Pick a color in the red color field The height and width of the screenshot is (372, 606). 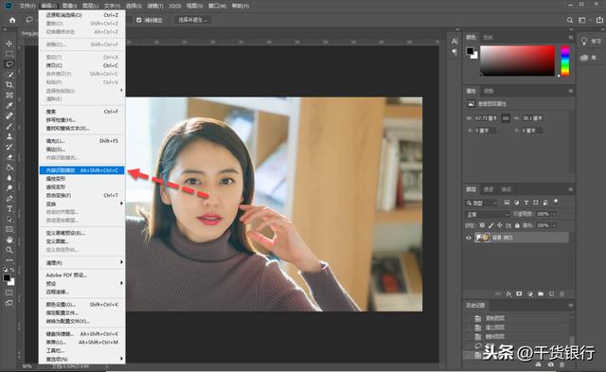pos(518,61)
